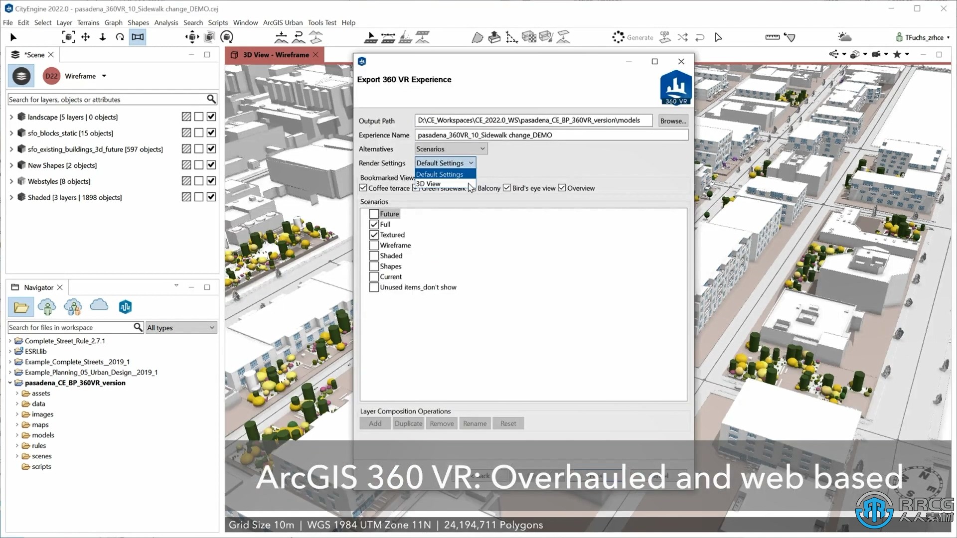Screen dimensions: 957x538
Task: Select the scenes folder in Navigator
Action: pos(41,456)
